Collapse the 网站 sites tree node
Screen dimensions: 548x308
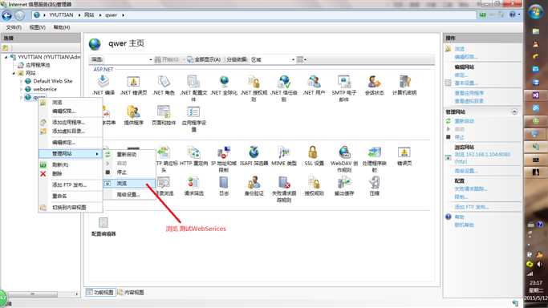point(14,73)
